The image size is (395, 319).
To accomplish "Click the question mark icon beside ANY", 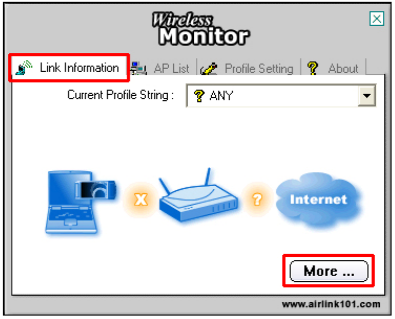I will (199, 96).
